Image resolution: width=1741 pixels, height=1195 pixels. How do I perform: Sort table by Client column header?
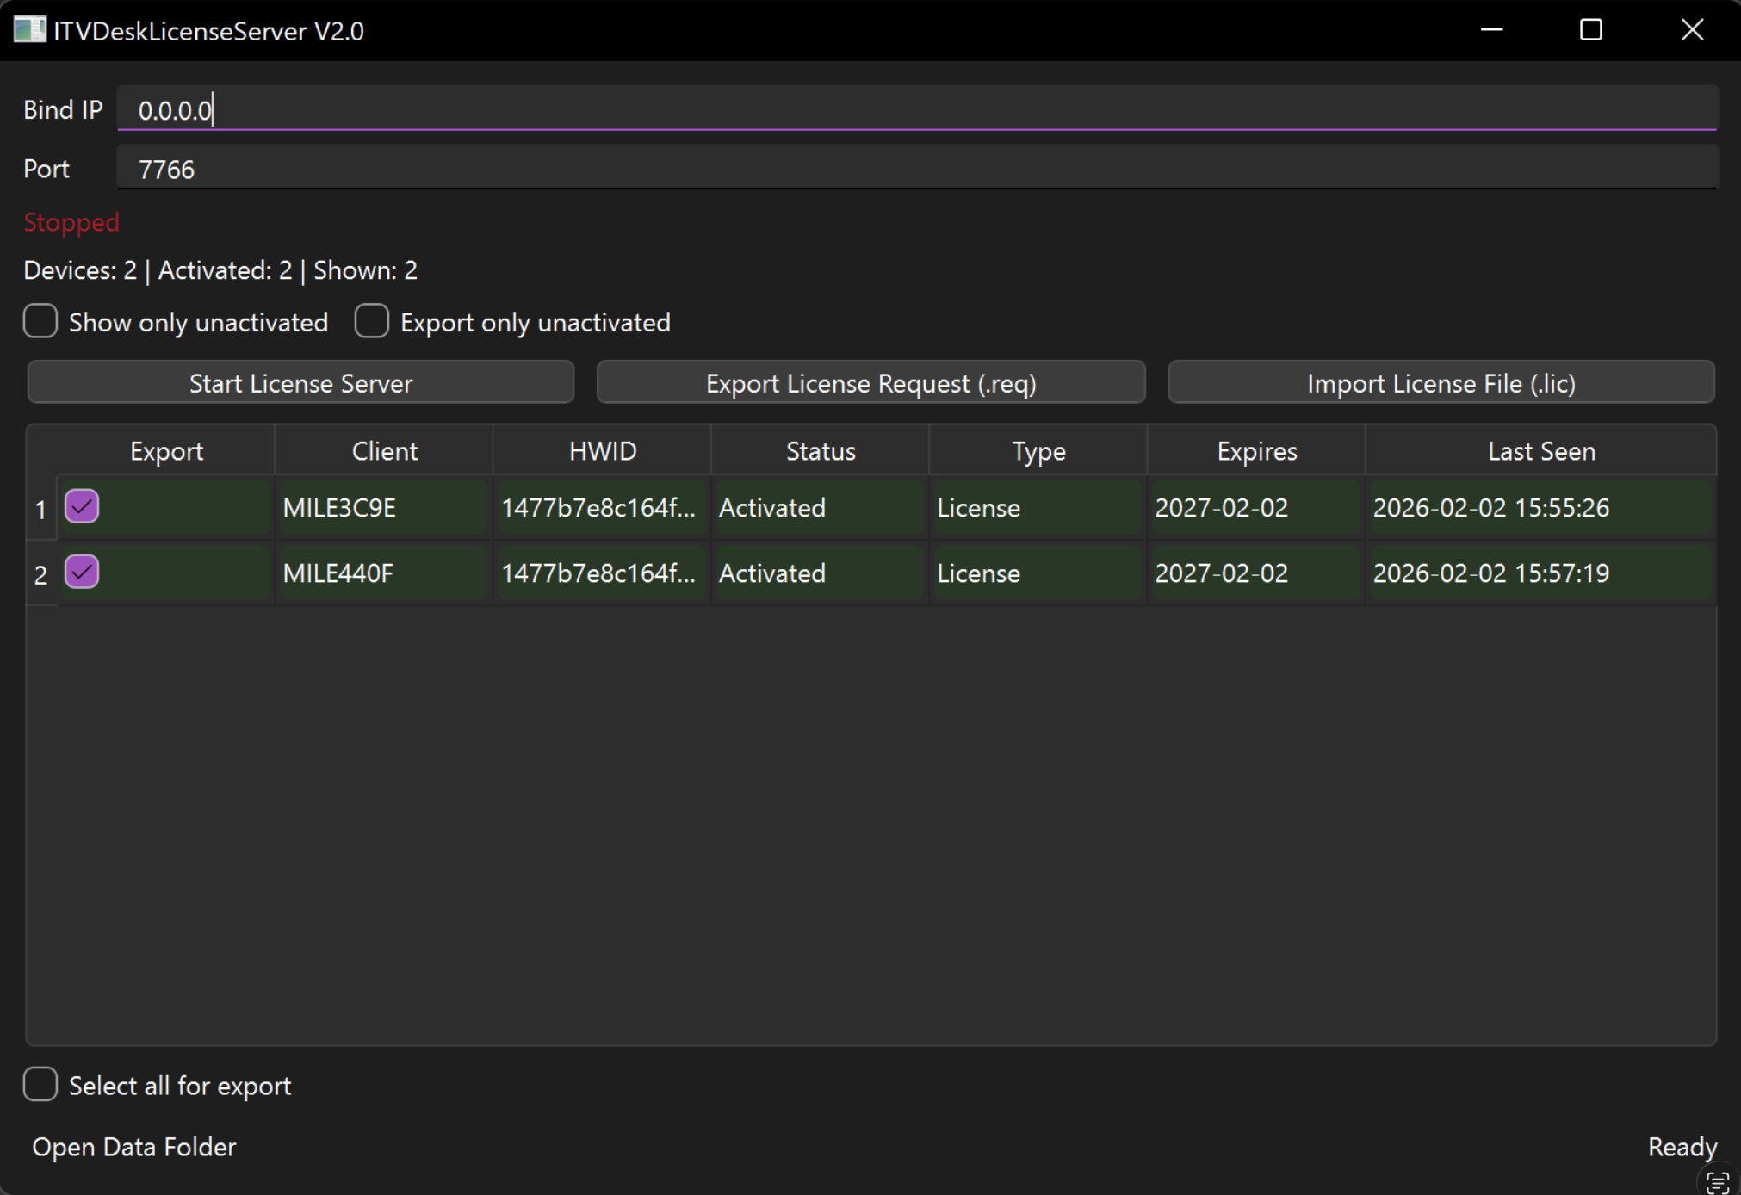[384, 450]
